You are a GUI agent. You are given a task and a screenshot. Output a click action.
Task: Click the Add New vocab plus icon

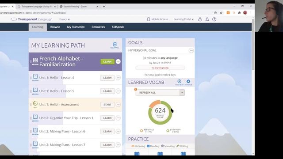[x=179, y=81]
